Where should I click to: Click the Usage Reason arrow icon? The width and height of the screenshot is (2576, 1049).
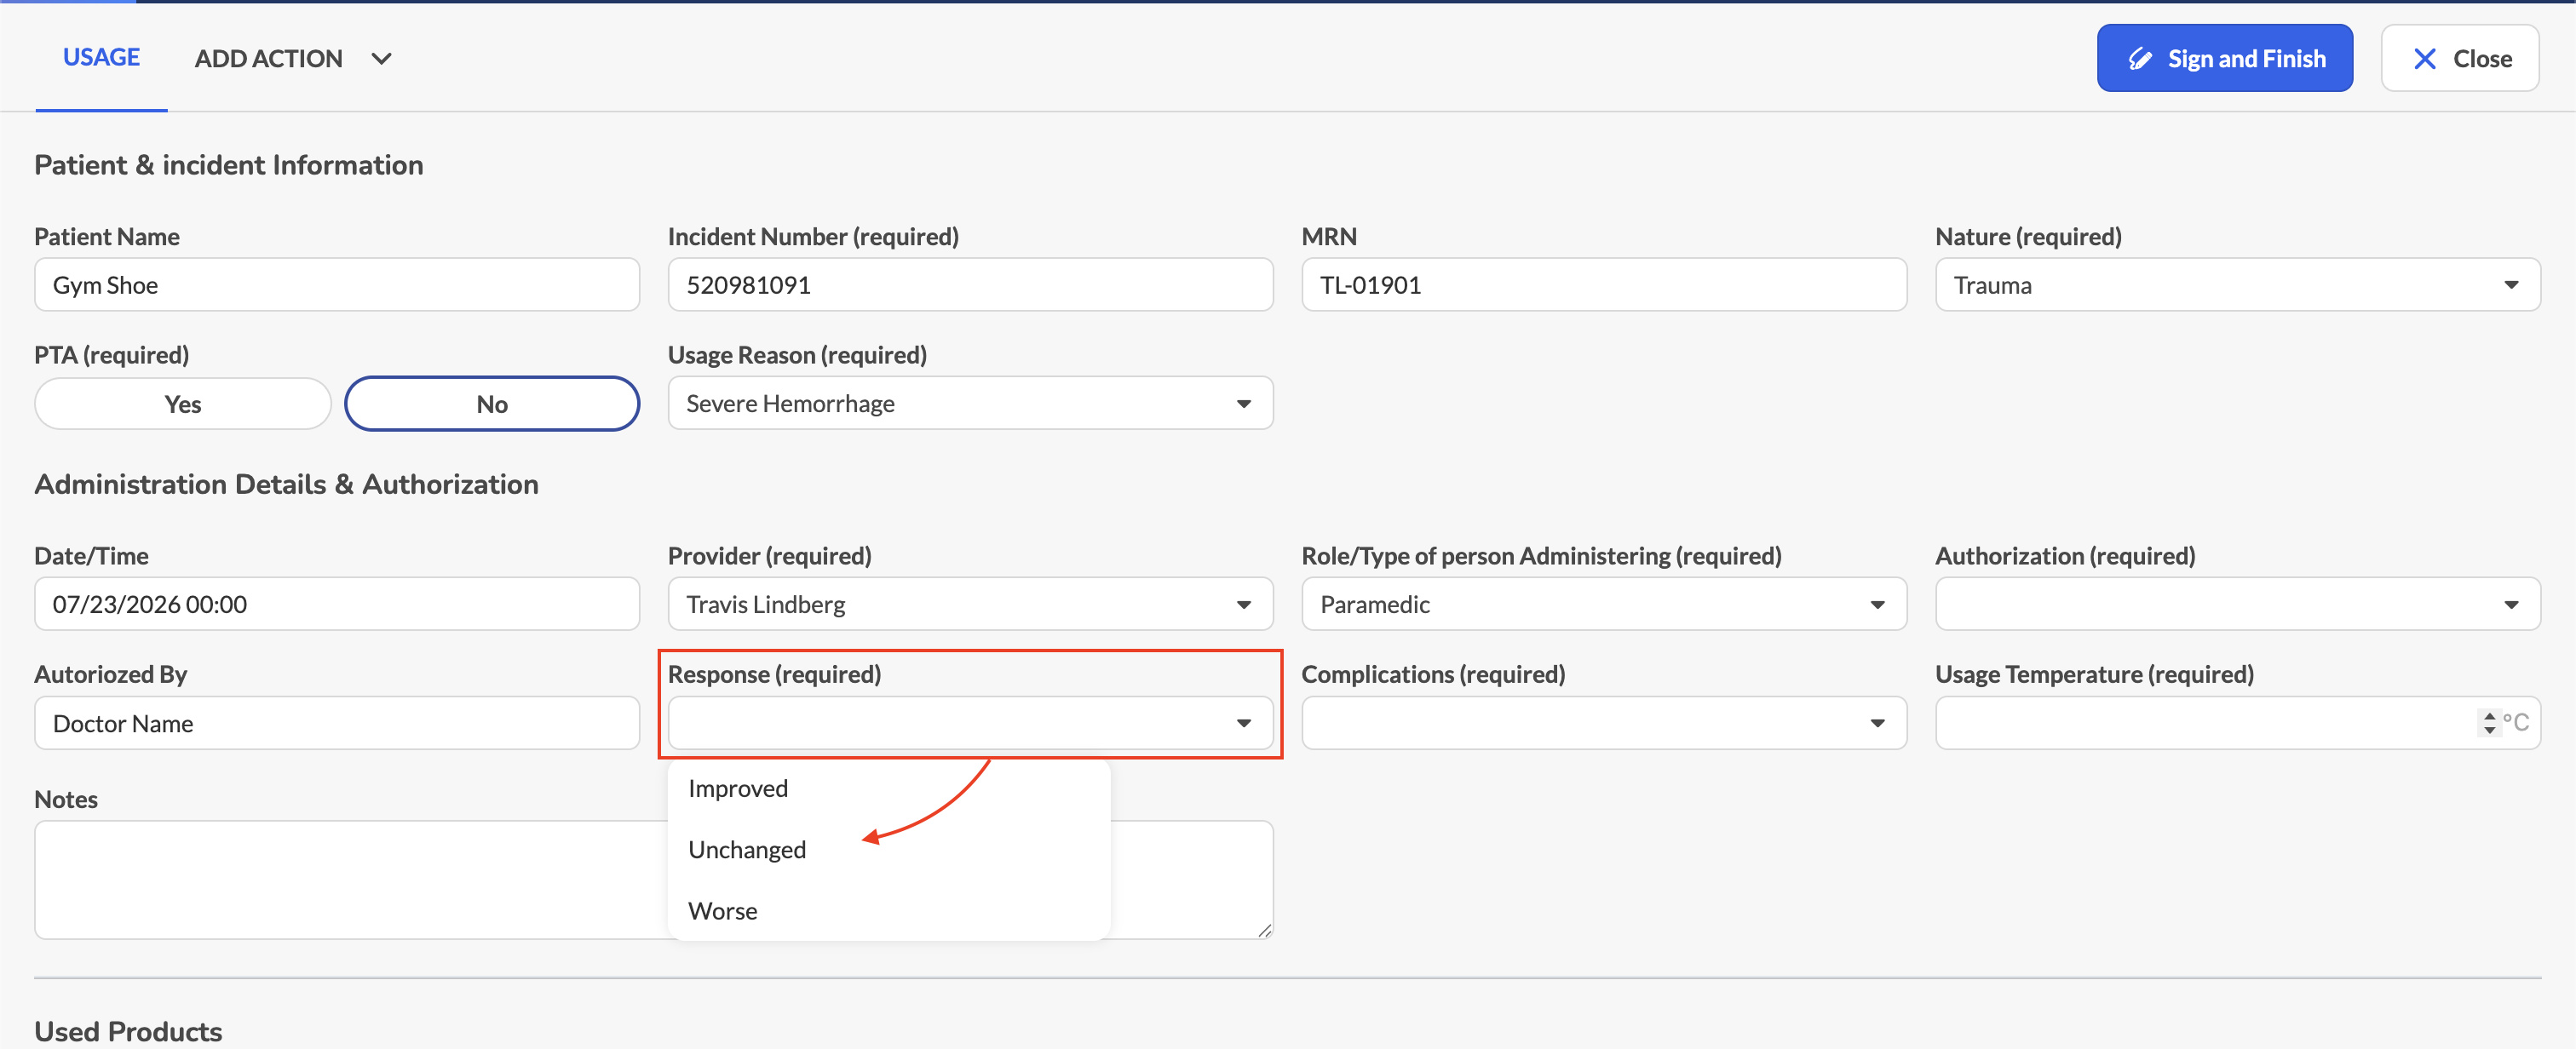tap(1243, 404)
